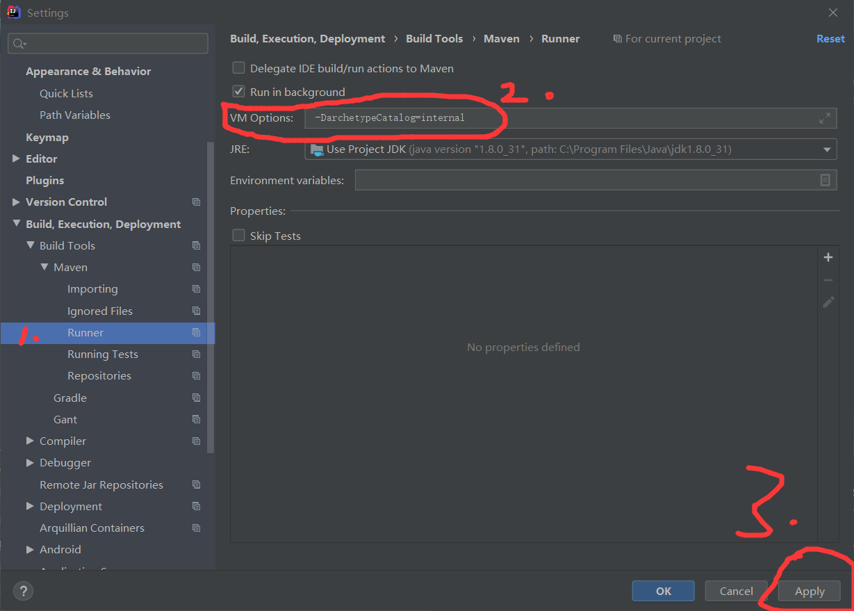
Task: Click the help question mark button
Action: pyautogui.click(x=23, y=591)
